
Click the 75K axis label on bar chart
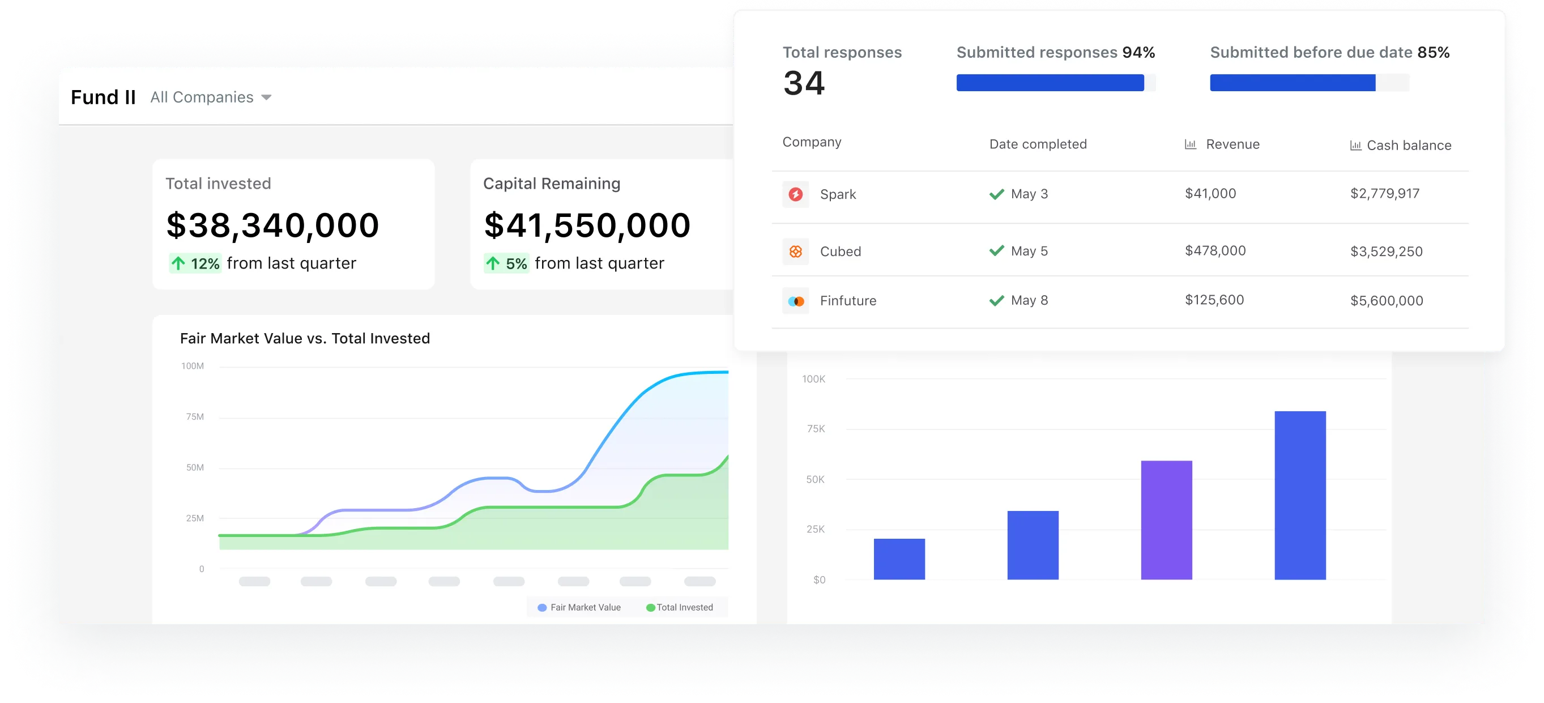click(816, 429)
